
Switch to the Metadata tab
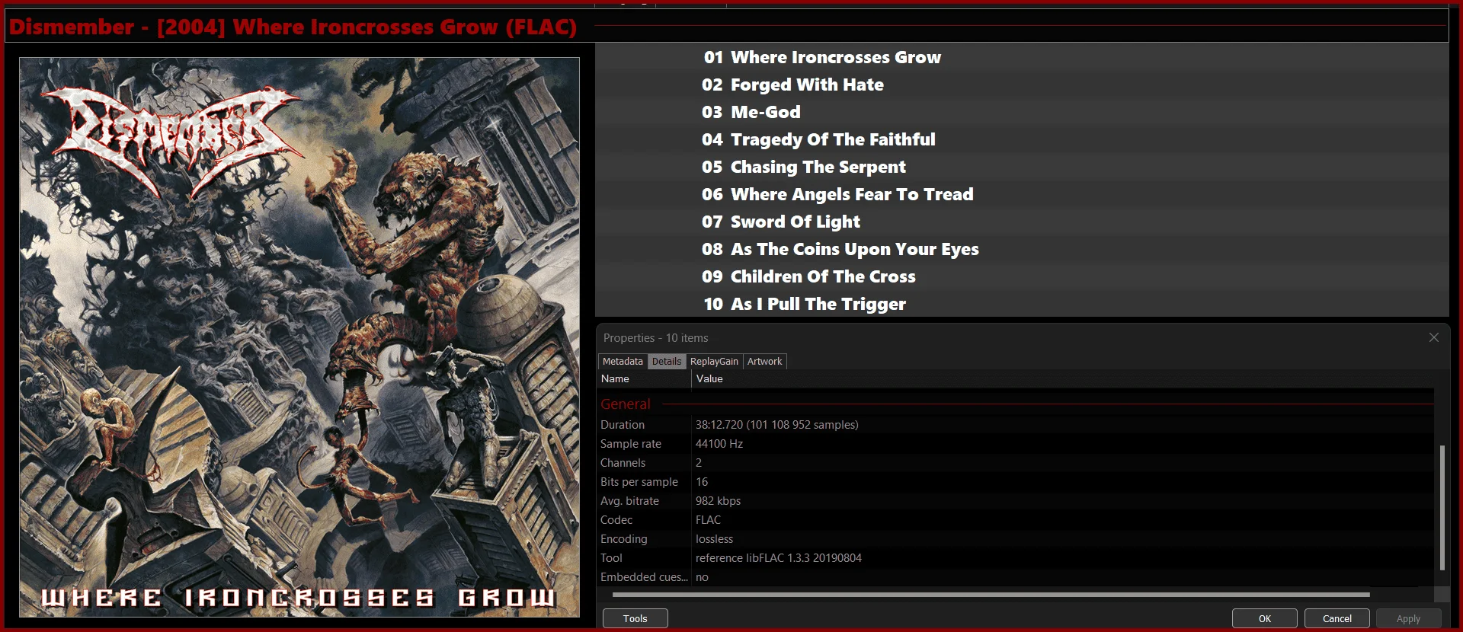click(623, 362)
